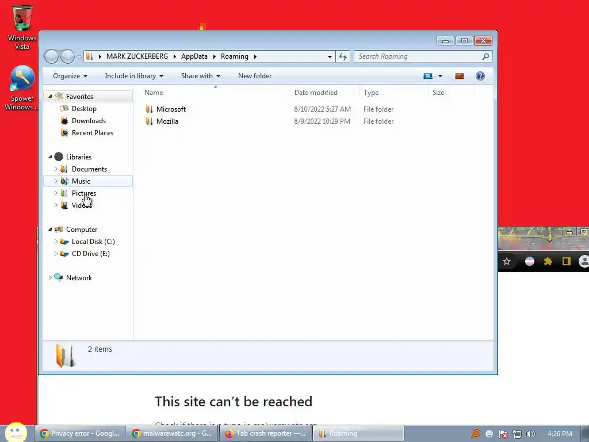Click the search magnifier icon
The width and height of the screenshot is (589, 442).
click(x=485, y=56)
